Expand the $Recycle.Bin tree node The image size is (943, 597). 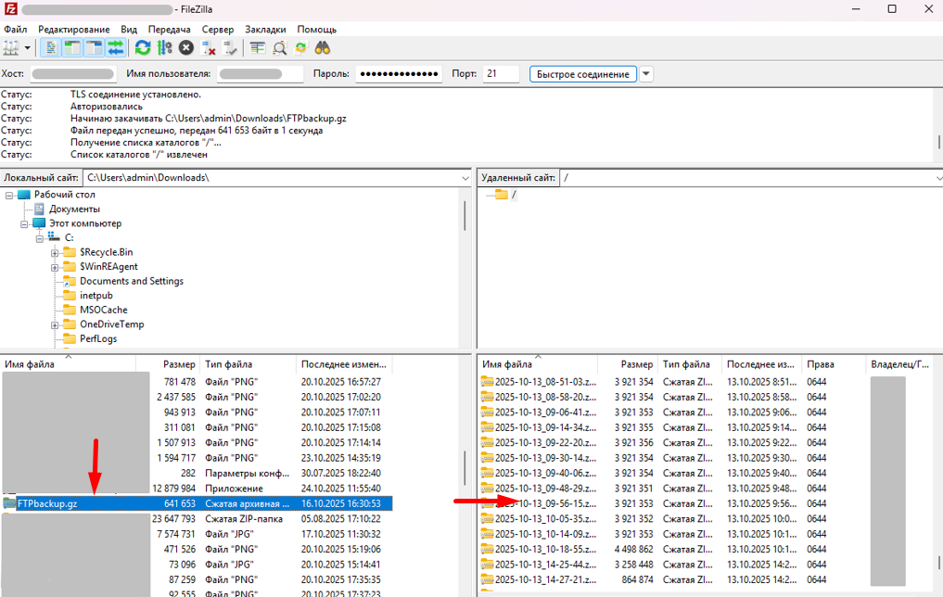point(55,253)
